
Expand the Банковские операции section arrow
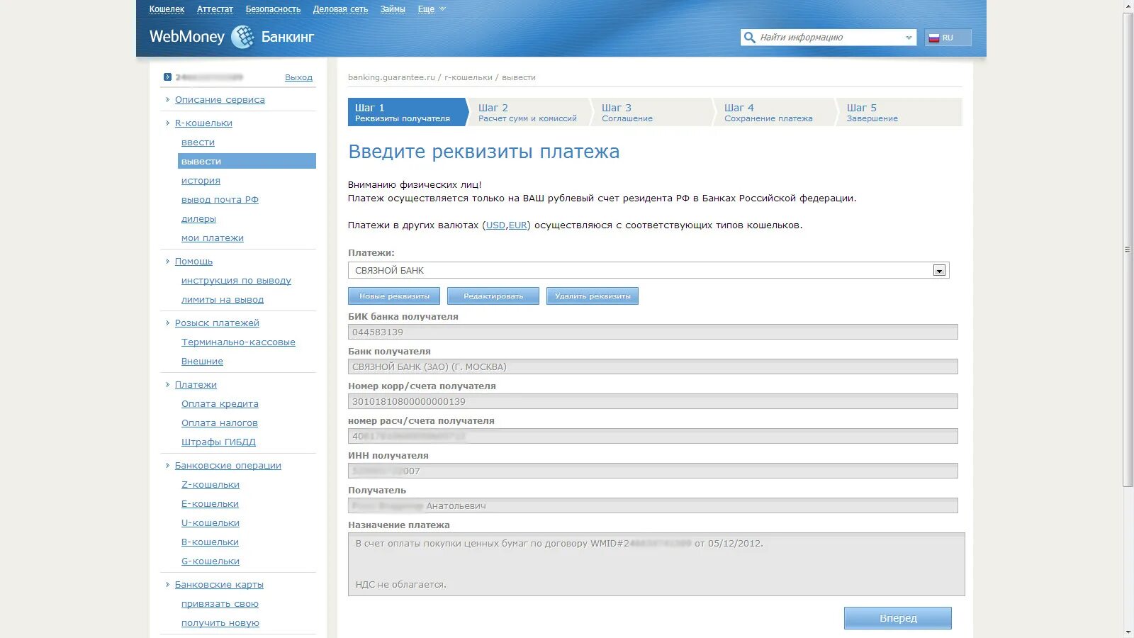pyautogui.click(x=168, y=466)
